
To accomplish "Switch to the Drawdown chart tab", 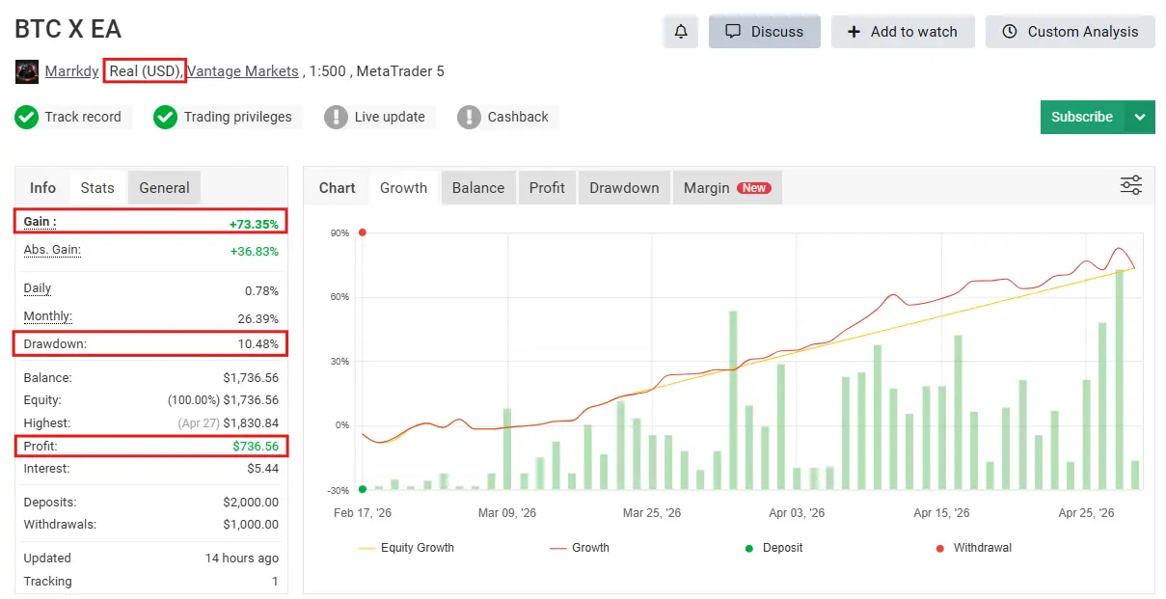I will 624,188.
